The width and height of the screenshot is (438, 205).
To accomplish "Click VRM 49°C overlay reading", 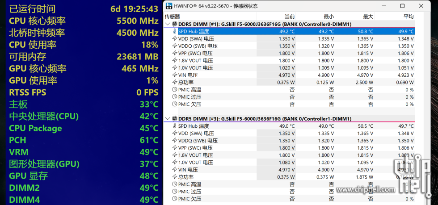I will click(149, 152).
